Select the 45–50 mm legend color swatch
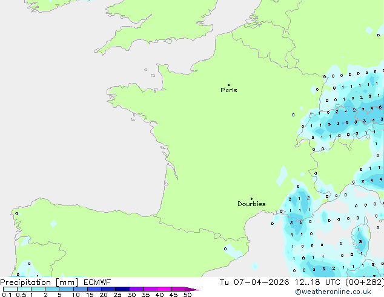 coord(178,289)
